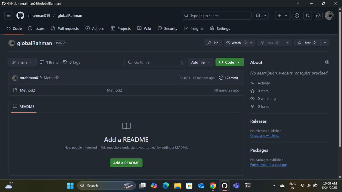Open the user profile avatar menu
This screenshot has height=192, width=342.
point(329,16)
